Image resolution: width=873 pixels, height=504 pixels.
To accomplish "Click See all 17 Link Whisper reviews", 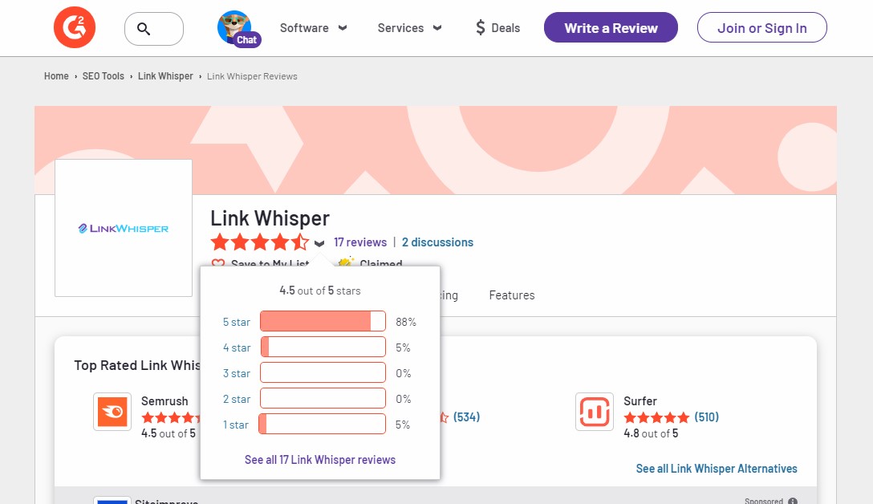I will (320, 459).
